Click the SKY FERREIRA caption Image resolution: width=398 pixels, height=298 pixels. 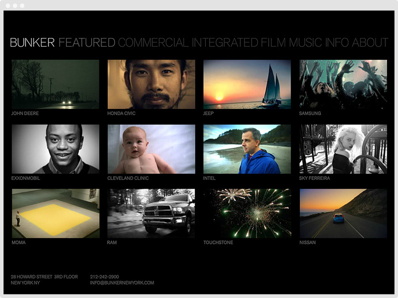[314, 178]
